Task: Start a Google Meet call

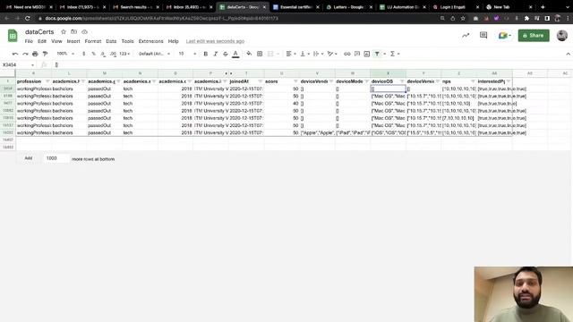Action: pos(505,36)
